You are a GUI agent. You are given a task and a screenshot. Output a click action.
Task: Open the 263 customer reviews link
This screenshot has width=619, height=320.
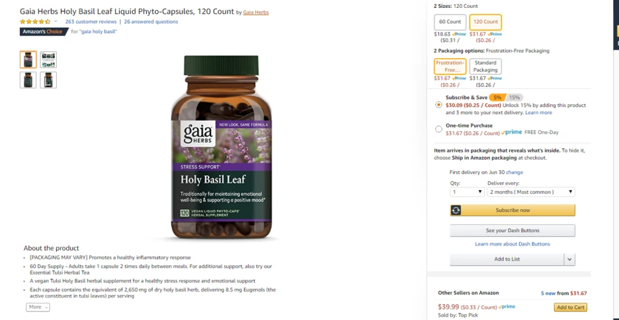coord(91,22)
